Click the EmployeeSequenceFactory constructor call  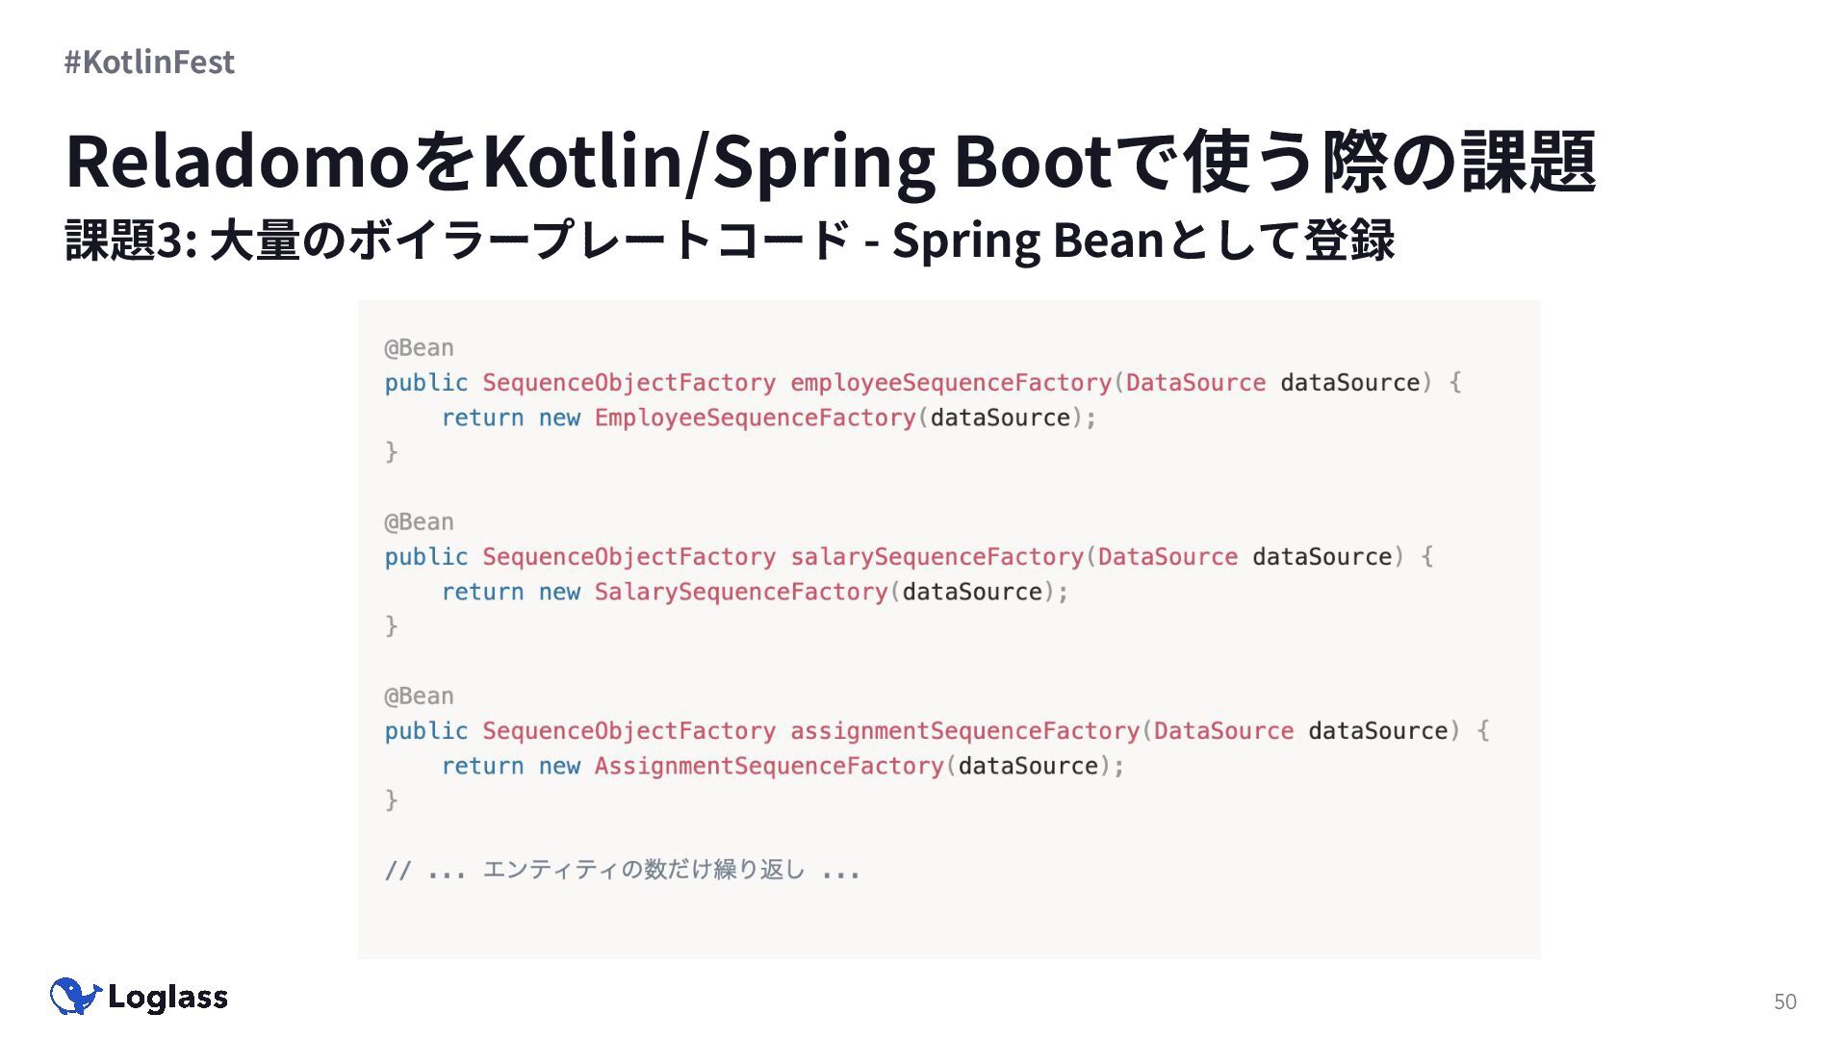coord(755,418)
